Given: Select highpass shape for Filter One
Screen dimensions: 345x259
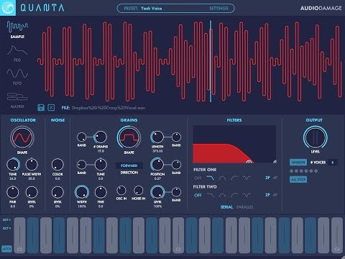Looking at the screenshot, I should click(234, 178).
